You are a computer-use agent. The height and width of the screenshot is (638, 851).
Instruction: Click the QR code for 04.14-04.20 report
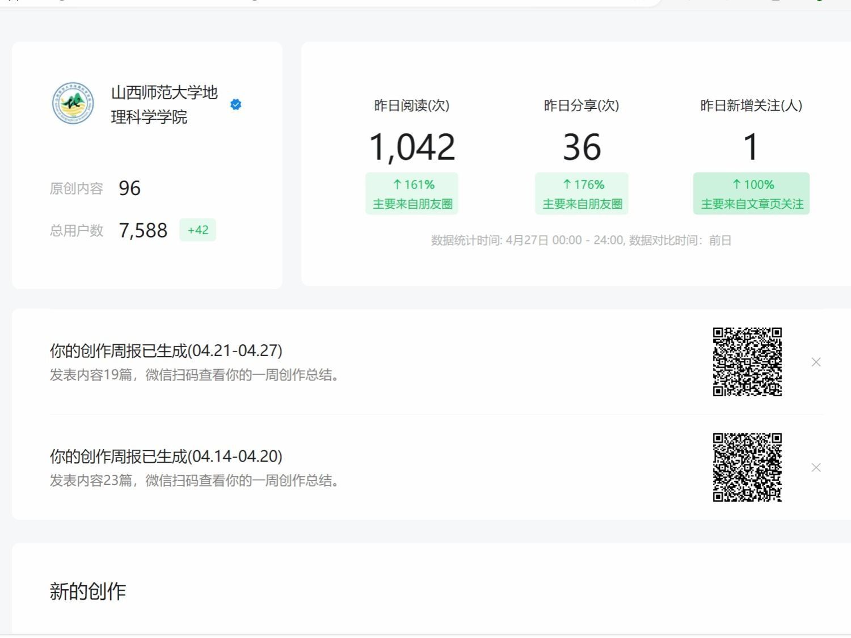(747, 467)
